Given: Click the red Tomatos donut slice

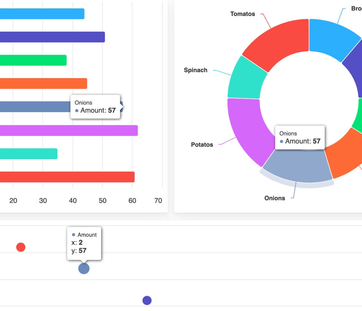Looking at the screenshot, I should point(281,43).
